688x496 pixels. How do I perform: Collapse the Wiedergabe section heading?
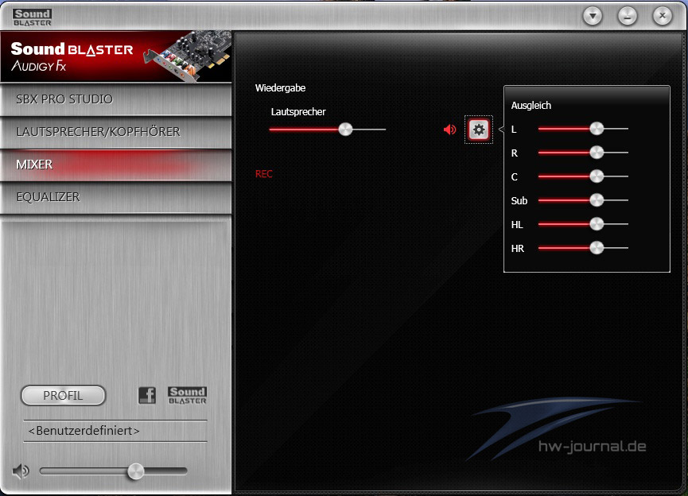pyautogui.click(x=281, y=88)
